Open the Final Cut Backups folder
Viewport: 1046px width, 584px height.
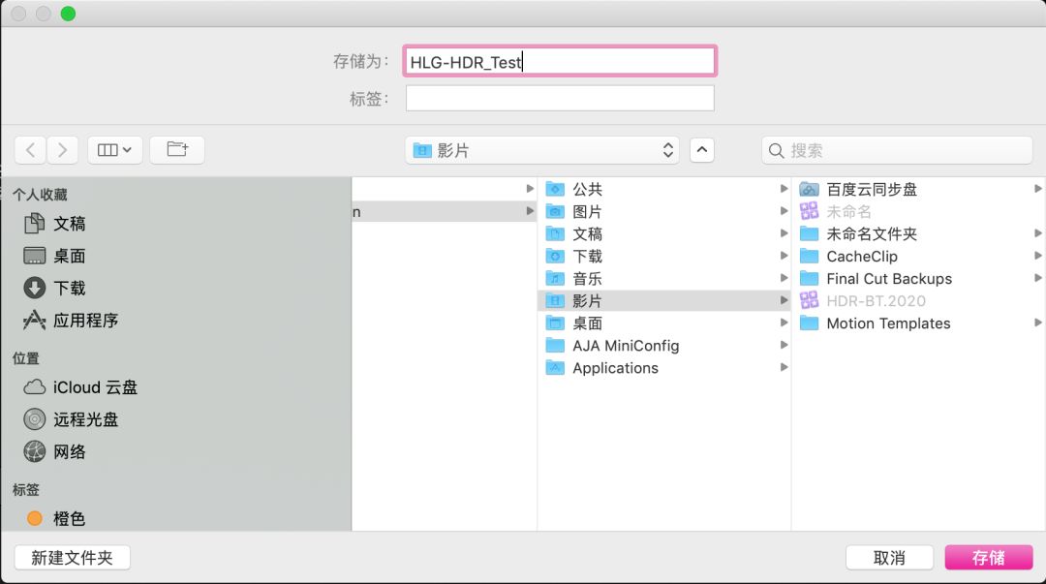tap(888, 279)
